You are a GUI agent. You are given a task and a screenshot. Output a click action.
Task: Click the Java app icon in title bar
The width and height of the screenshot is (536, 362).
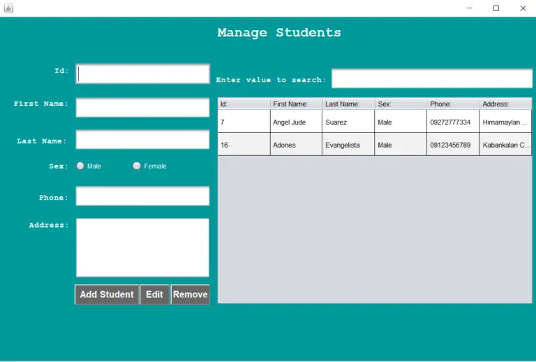tap(8, 8)
